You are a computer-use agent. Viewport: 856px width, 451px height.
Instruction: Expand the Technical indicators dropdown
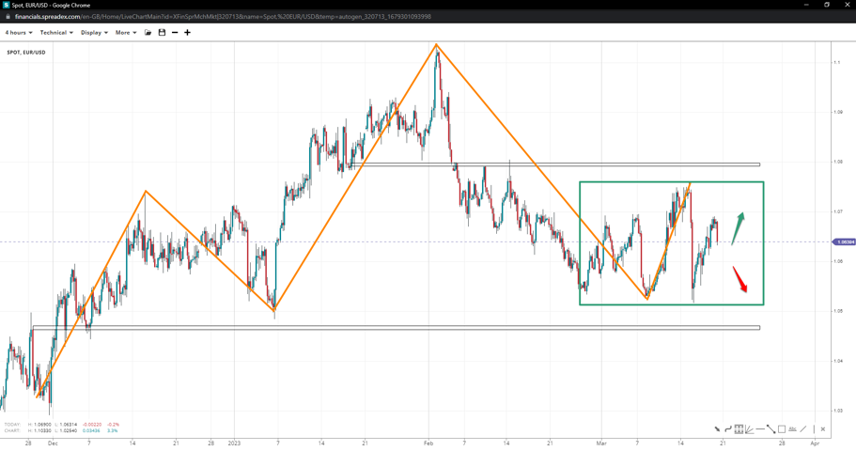pyautogui.click(x=56, y=33)
